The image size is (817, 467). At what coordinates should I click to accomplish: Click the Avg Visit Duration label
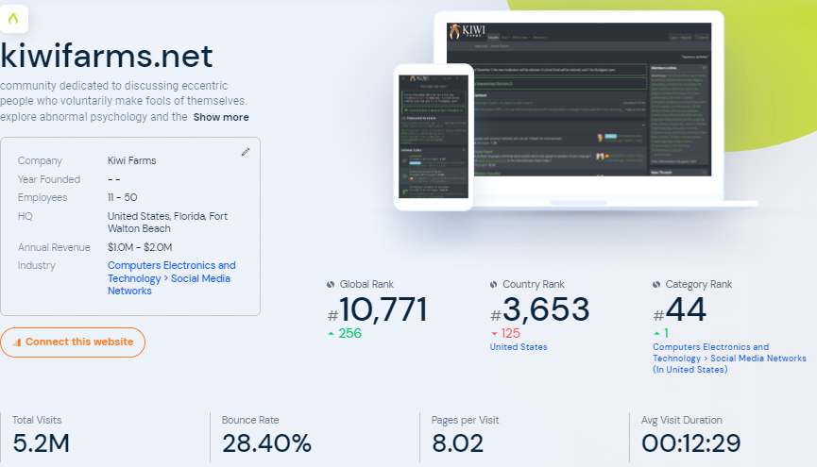[682, 420]
